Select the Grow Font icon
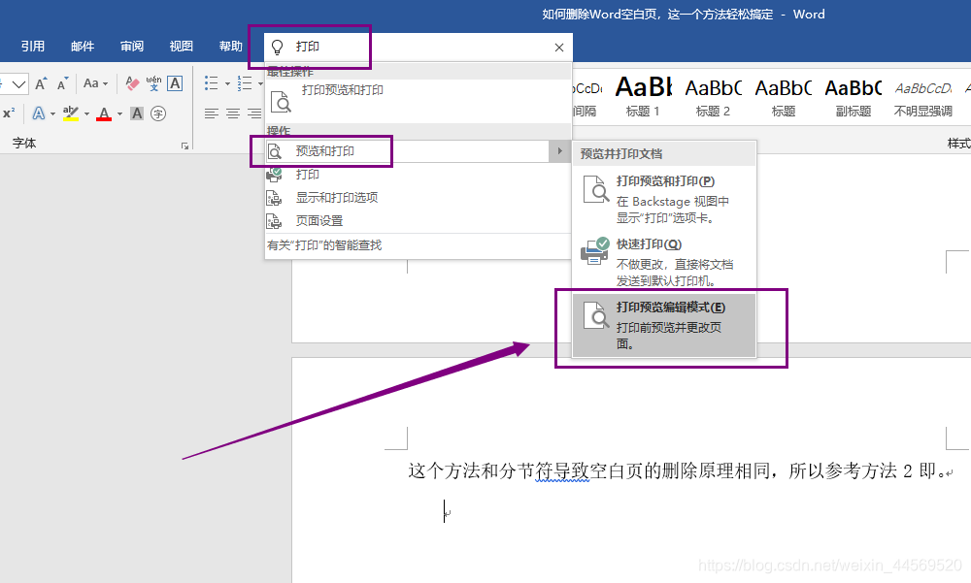 point(42,82)
